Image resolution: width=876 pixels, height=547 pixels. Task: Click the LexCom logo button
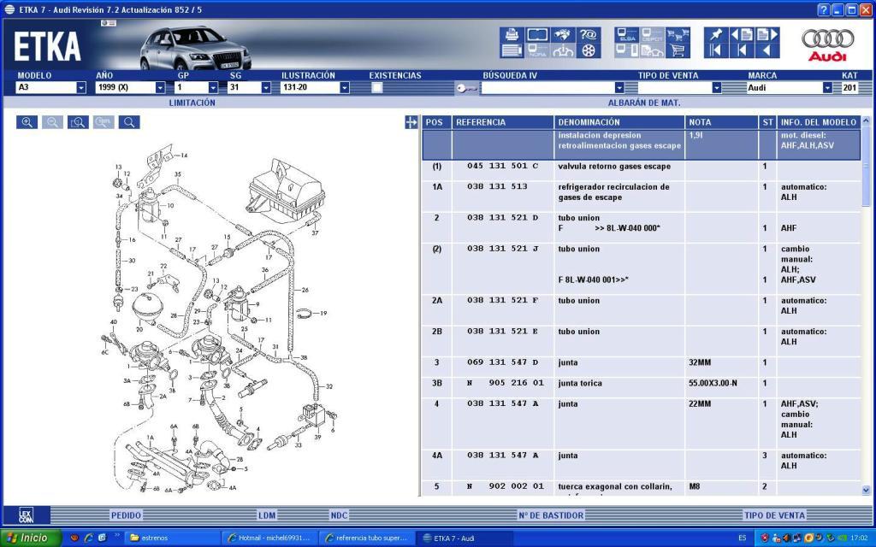point(27,515)
